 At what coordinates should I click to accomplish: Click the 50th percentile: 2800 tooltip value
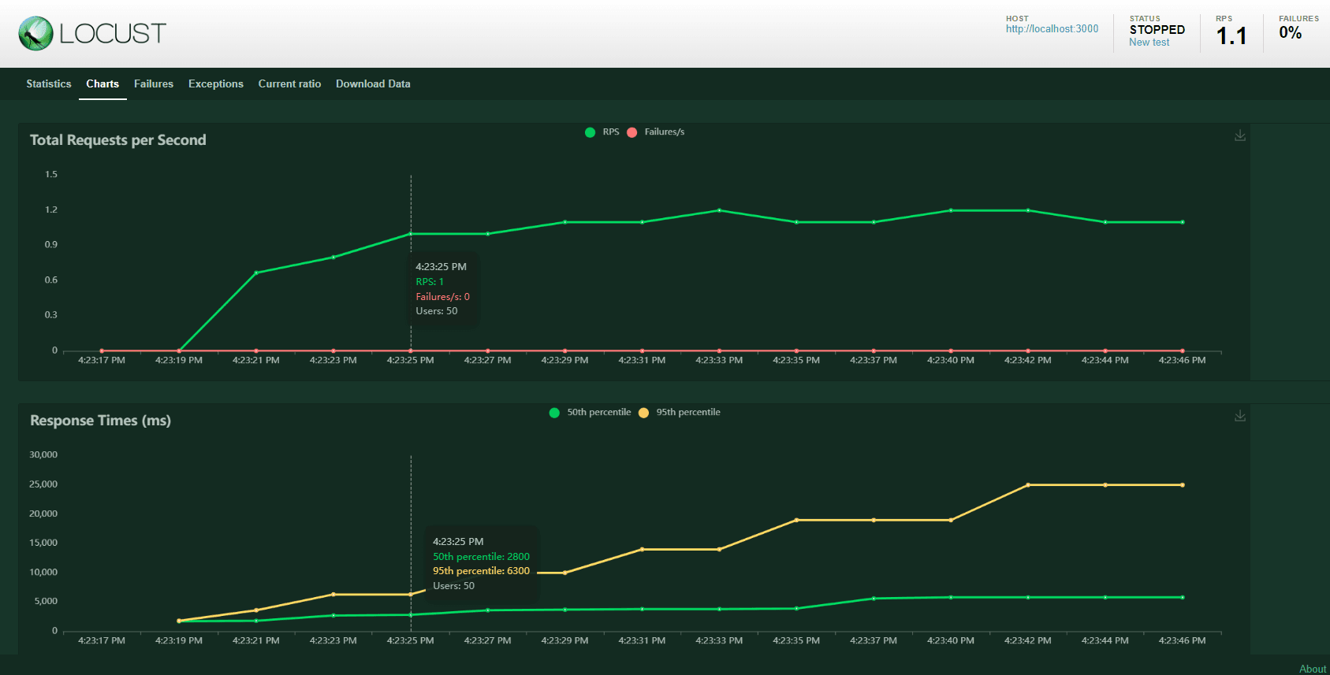[481, 557]
